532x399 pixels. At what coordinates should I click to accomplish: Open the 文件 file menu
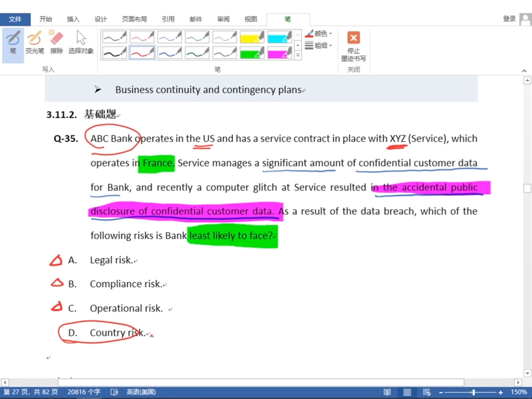point(16,19)
